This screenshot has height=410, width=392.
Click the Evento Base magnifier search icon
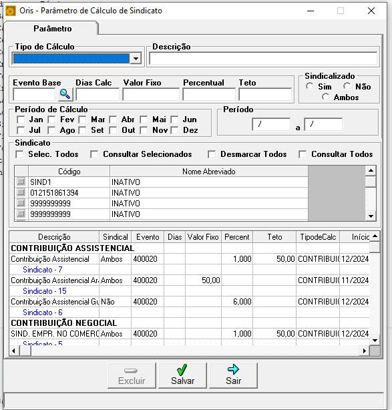tap(65, 94)
